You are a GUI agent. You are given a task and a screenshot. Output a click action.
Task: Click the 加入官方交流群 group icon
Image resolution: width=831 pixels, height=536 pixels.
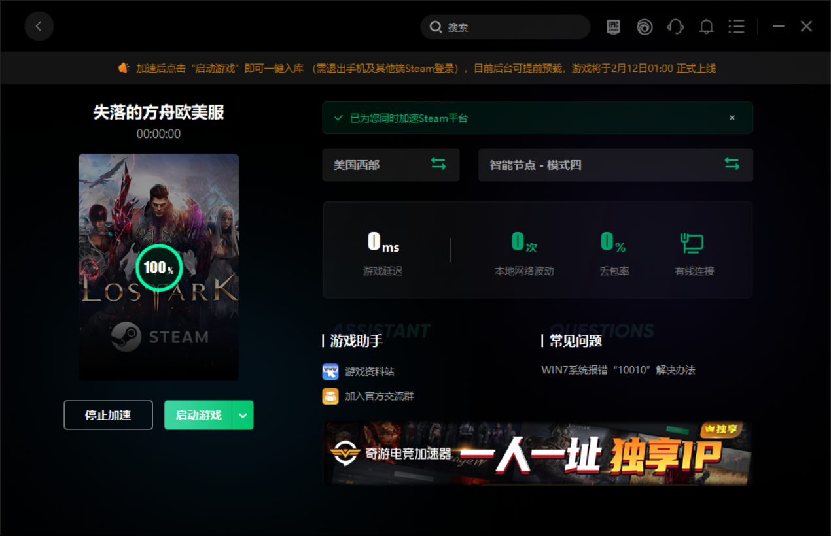point(330,396)
